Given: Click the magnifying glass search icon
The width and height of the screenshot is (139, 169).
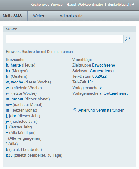Looking at the screenshot, I should point(127,39).
